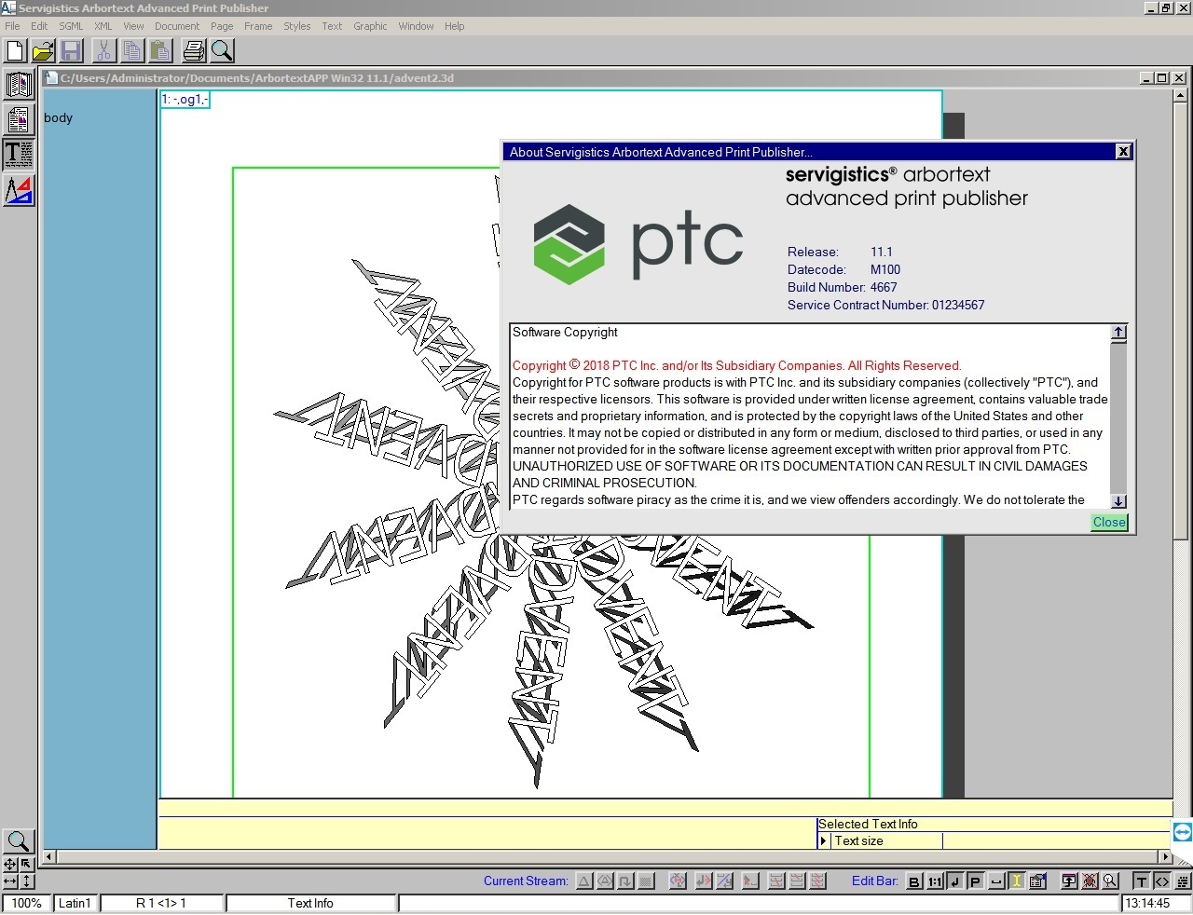Click the zoom magnifier in left sidebar bottom

click(x=18, y=841)
